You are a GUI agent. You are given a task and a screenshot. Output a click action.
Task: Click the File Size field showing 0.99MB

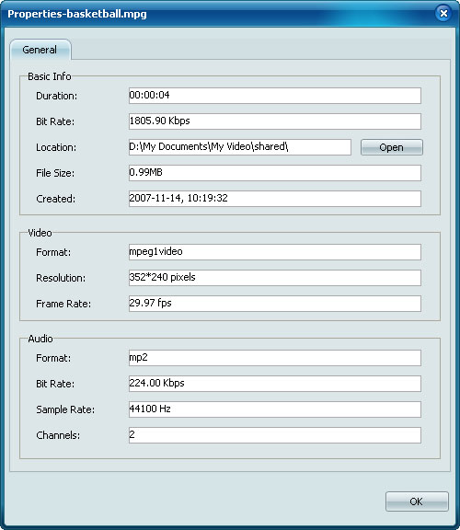point(275,173)
